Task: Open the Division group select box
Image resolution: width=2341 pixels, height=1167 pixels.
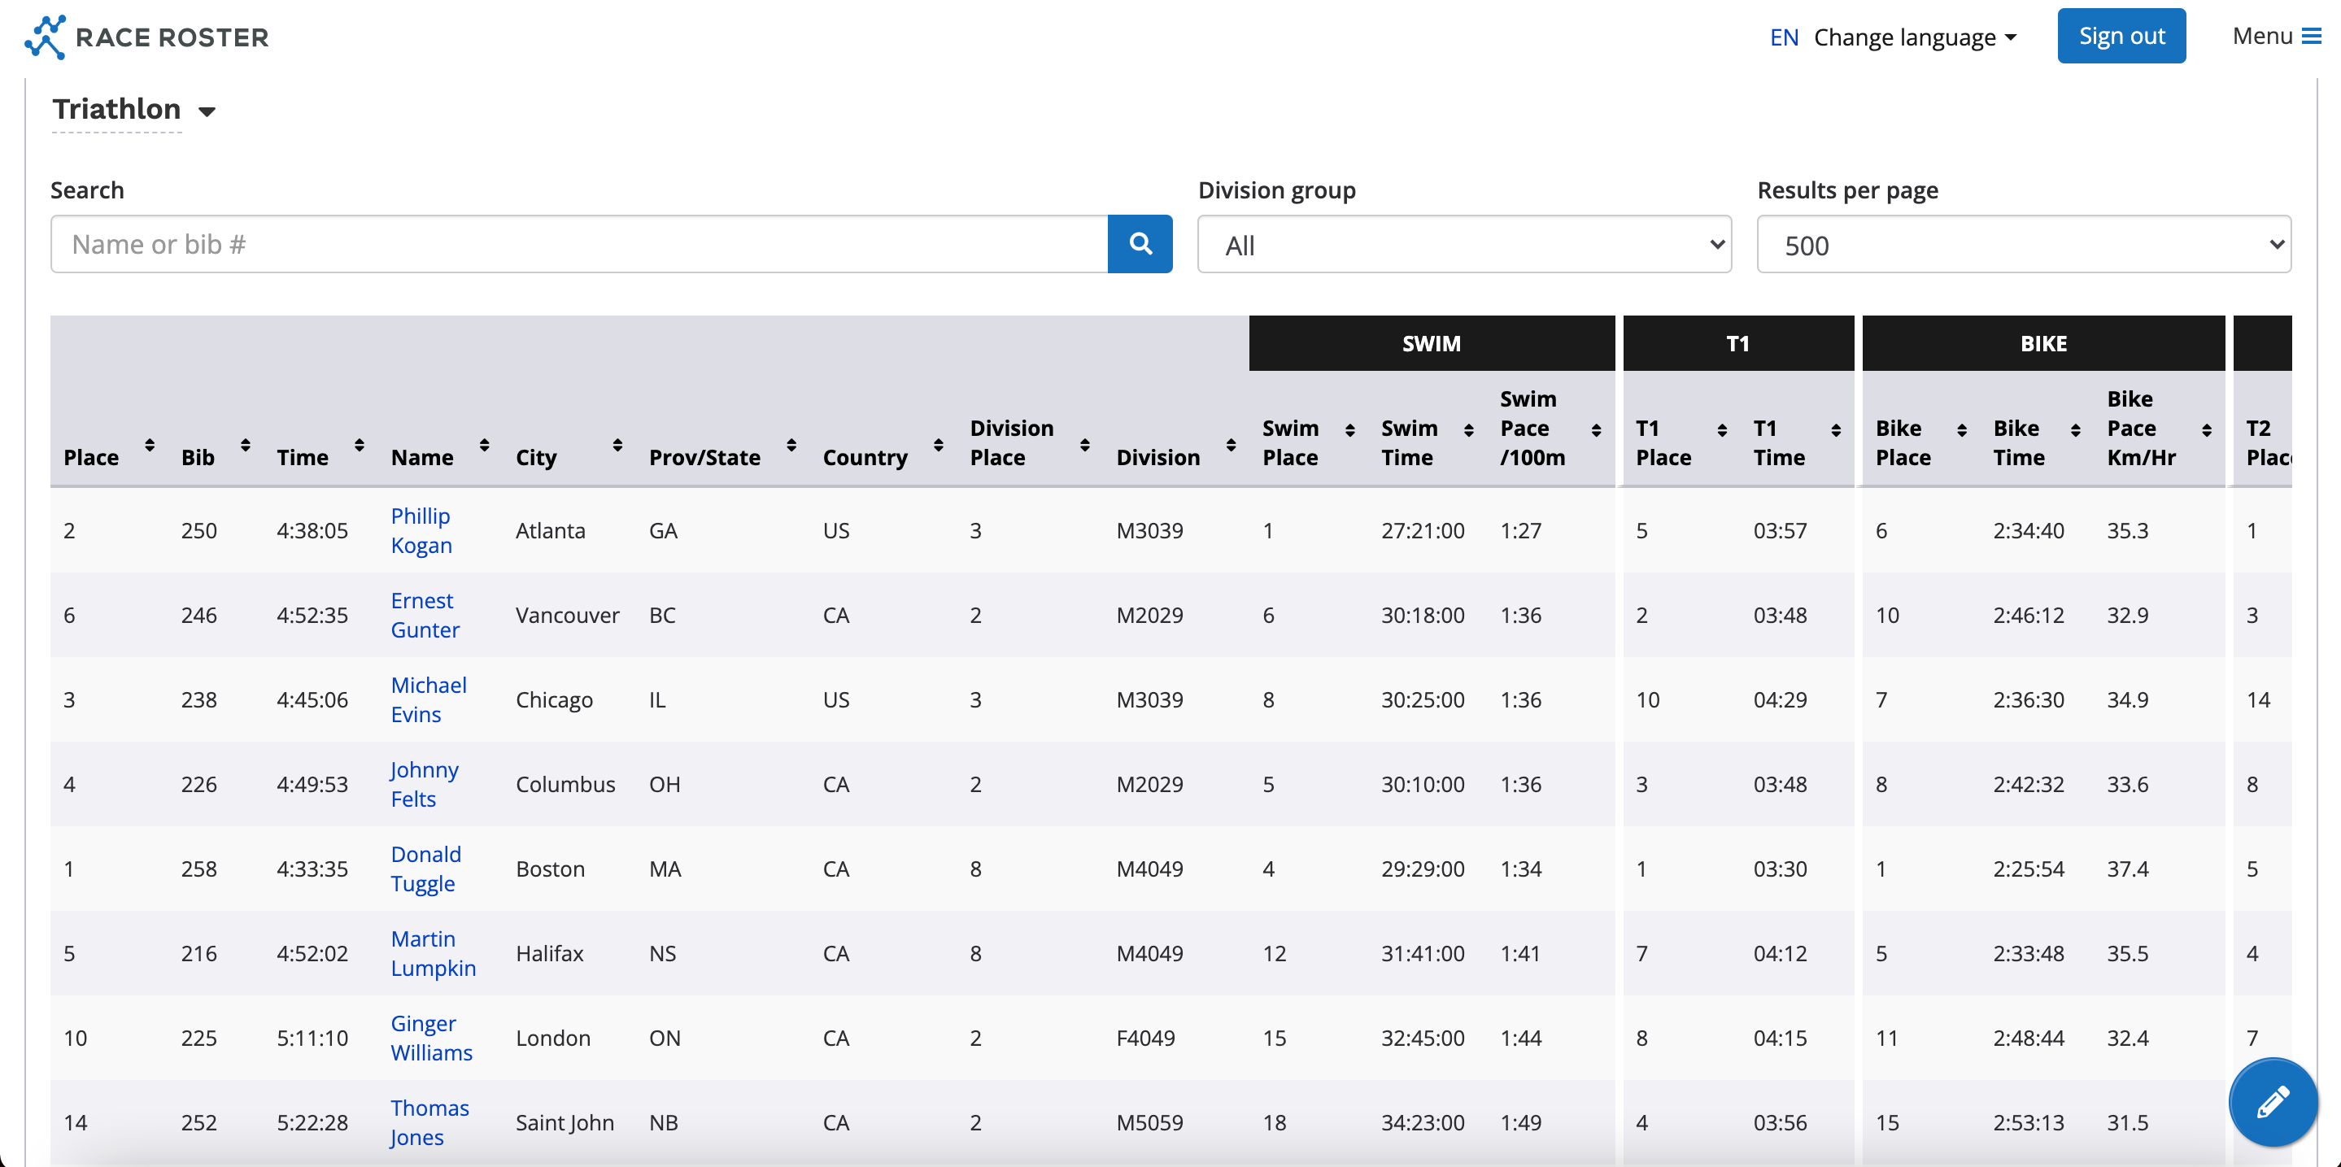Action: tap(1464, 245)
